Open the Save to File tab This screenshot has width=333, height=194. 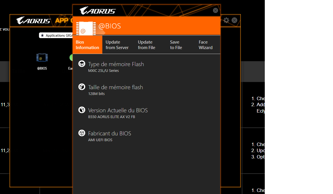tap(176, 45)
